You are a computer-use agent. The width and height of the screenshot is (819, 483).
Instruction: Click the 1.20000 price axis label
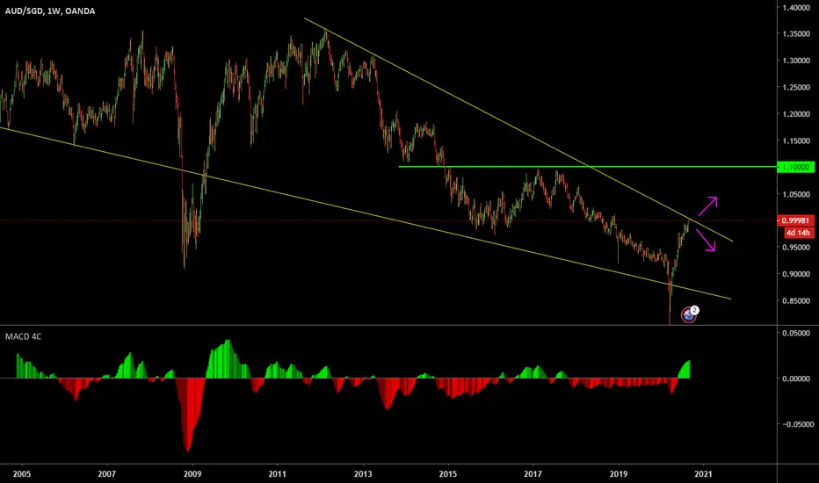click(x=796, y=114)
